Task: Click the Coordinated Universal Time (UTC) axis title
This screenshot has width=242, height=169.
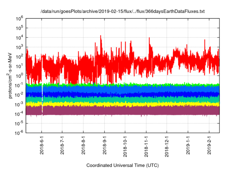Action: (123, 165)
